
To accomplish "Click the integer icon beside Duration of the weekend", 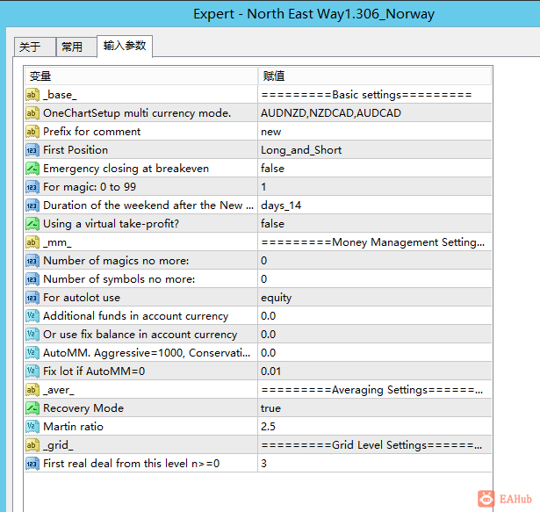I will (x=32, y=206).
